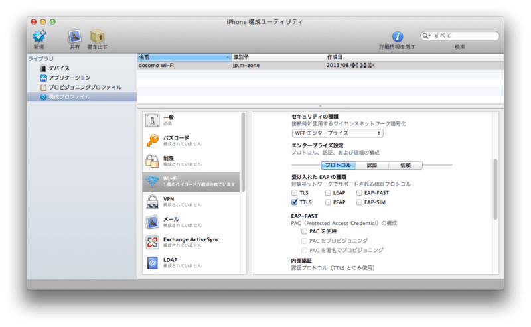Check PAC を匿名でプロビジョニング checkbox

point(304,251)
